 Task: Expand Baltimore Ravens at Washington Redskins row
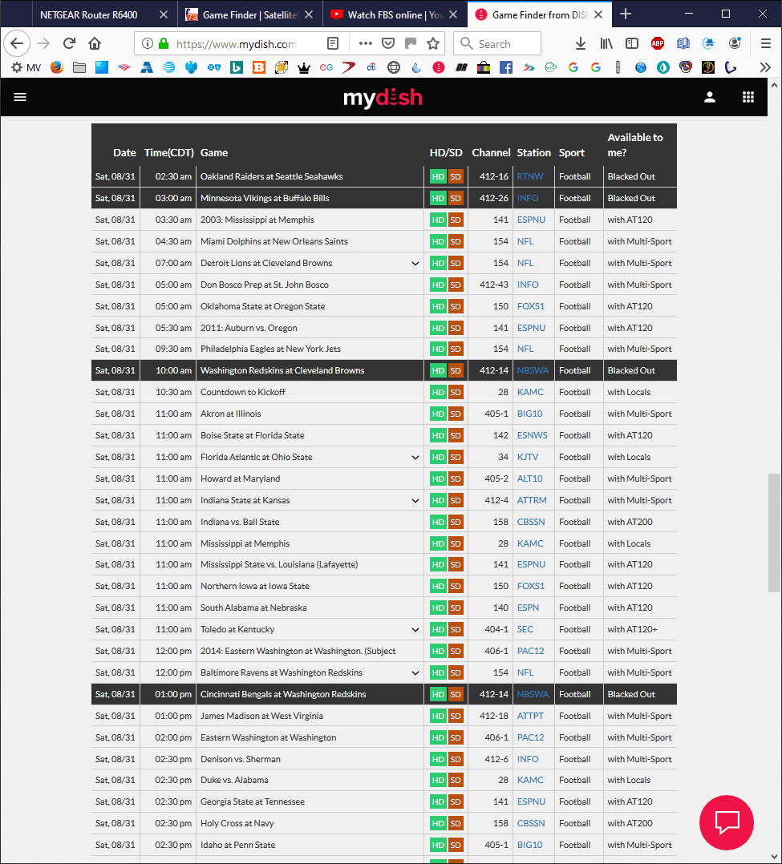tap(415, 672)
